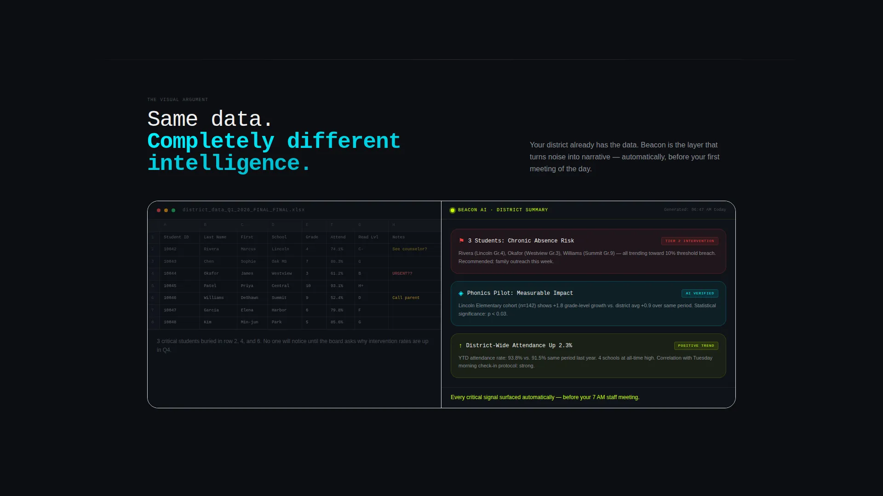Select the 'URGENT??' note cell
The height and width of the screenshot is (496, 883).
point(414,274)
